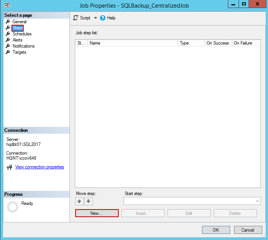
Task: Open the Alerts page
Action: point(18,40)
